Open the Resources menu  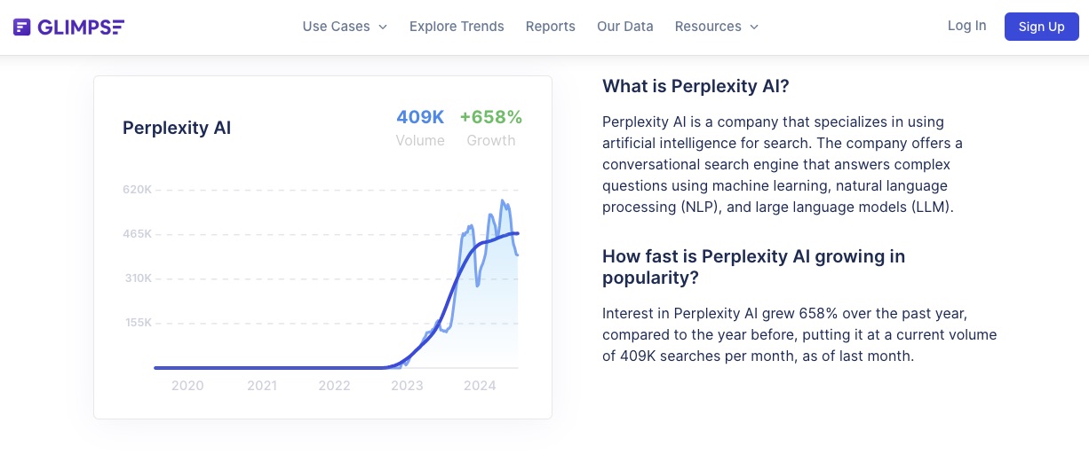click(717, 27)
